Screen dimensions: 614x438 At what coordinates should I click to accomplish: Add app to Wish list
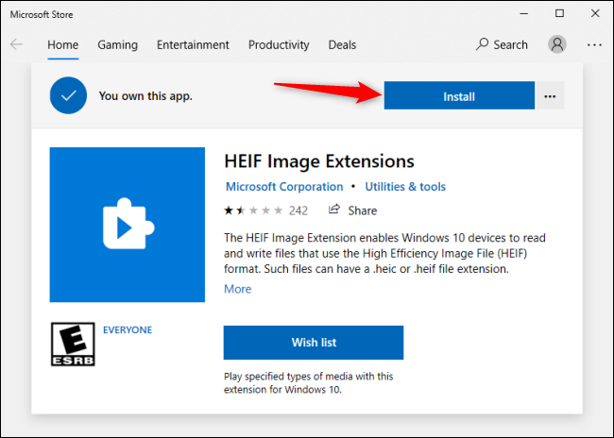(x=313, y=342)
